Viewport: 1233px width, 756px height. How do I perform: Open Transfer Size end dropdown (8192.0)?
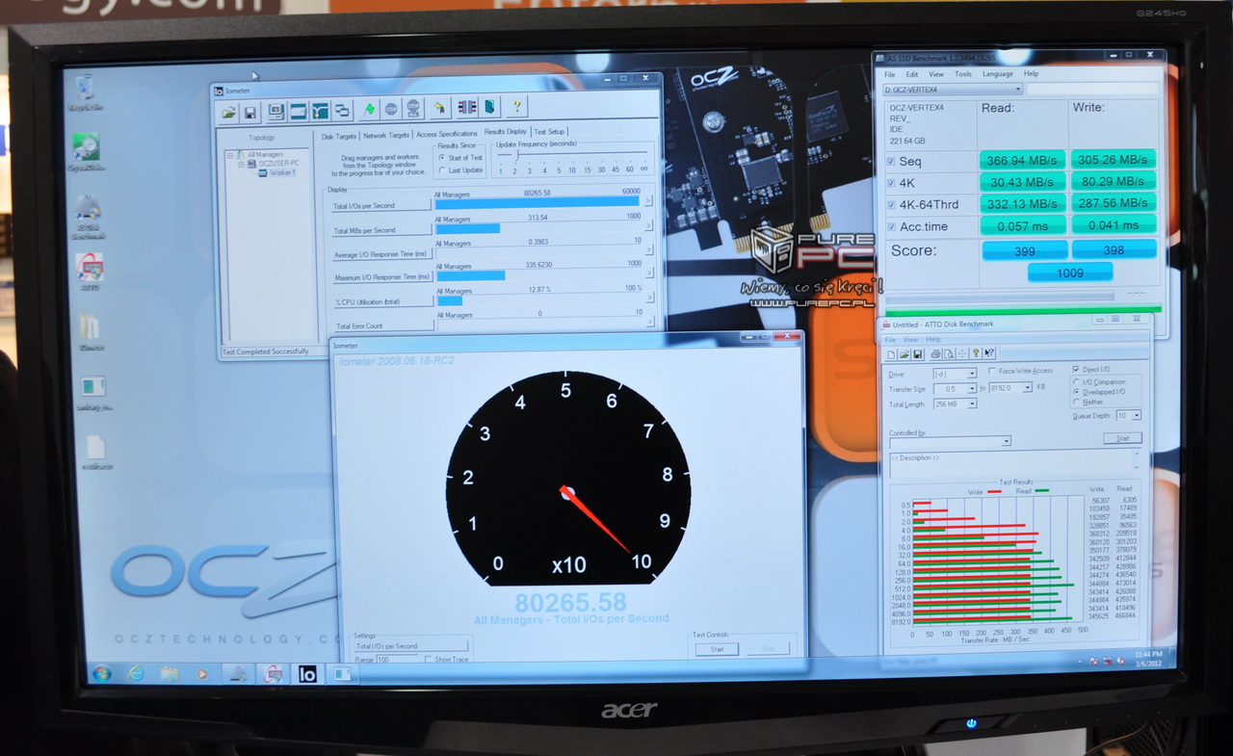coord(1027,387)
